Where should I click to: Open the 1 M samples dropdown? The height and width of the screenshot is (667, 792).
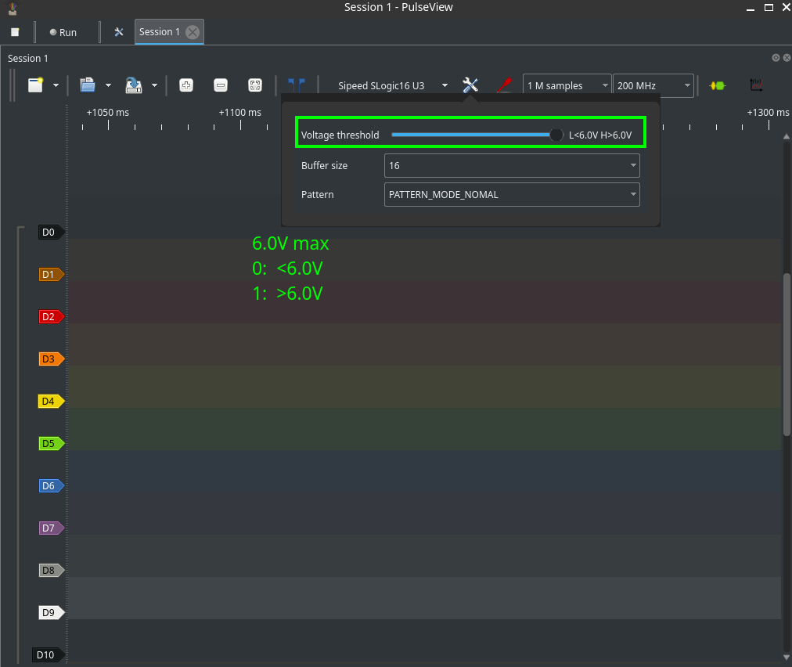click(x=567, y=85)
